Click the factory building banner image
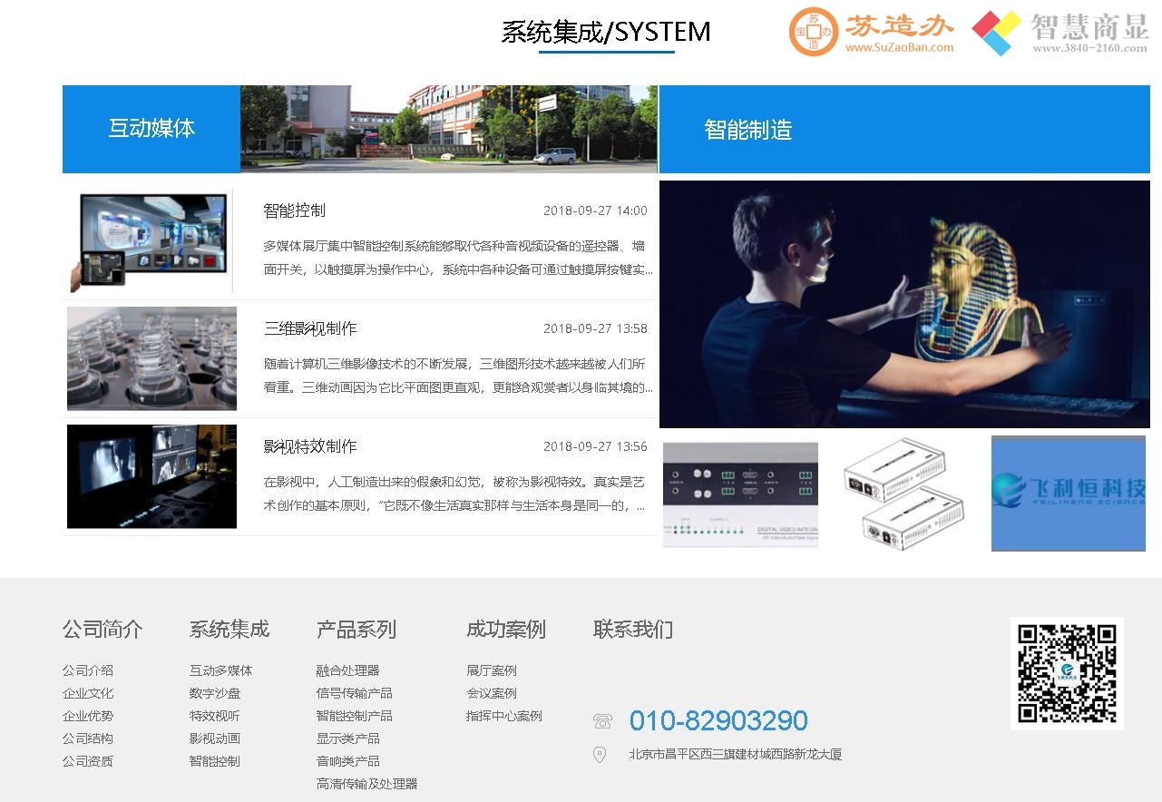Viewport: 1162px width, 802px height. pyautogui.click(x=449, y=129)
